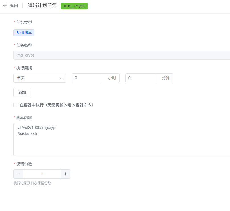Click the 添加 button
230x211 pixels.
tap(22, 92)
